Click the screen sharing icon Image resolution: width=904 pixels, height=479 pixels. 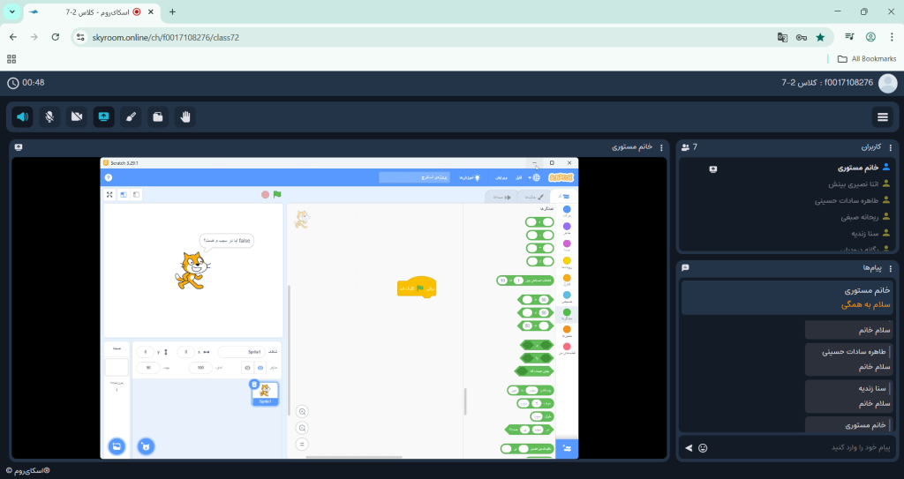104,116
